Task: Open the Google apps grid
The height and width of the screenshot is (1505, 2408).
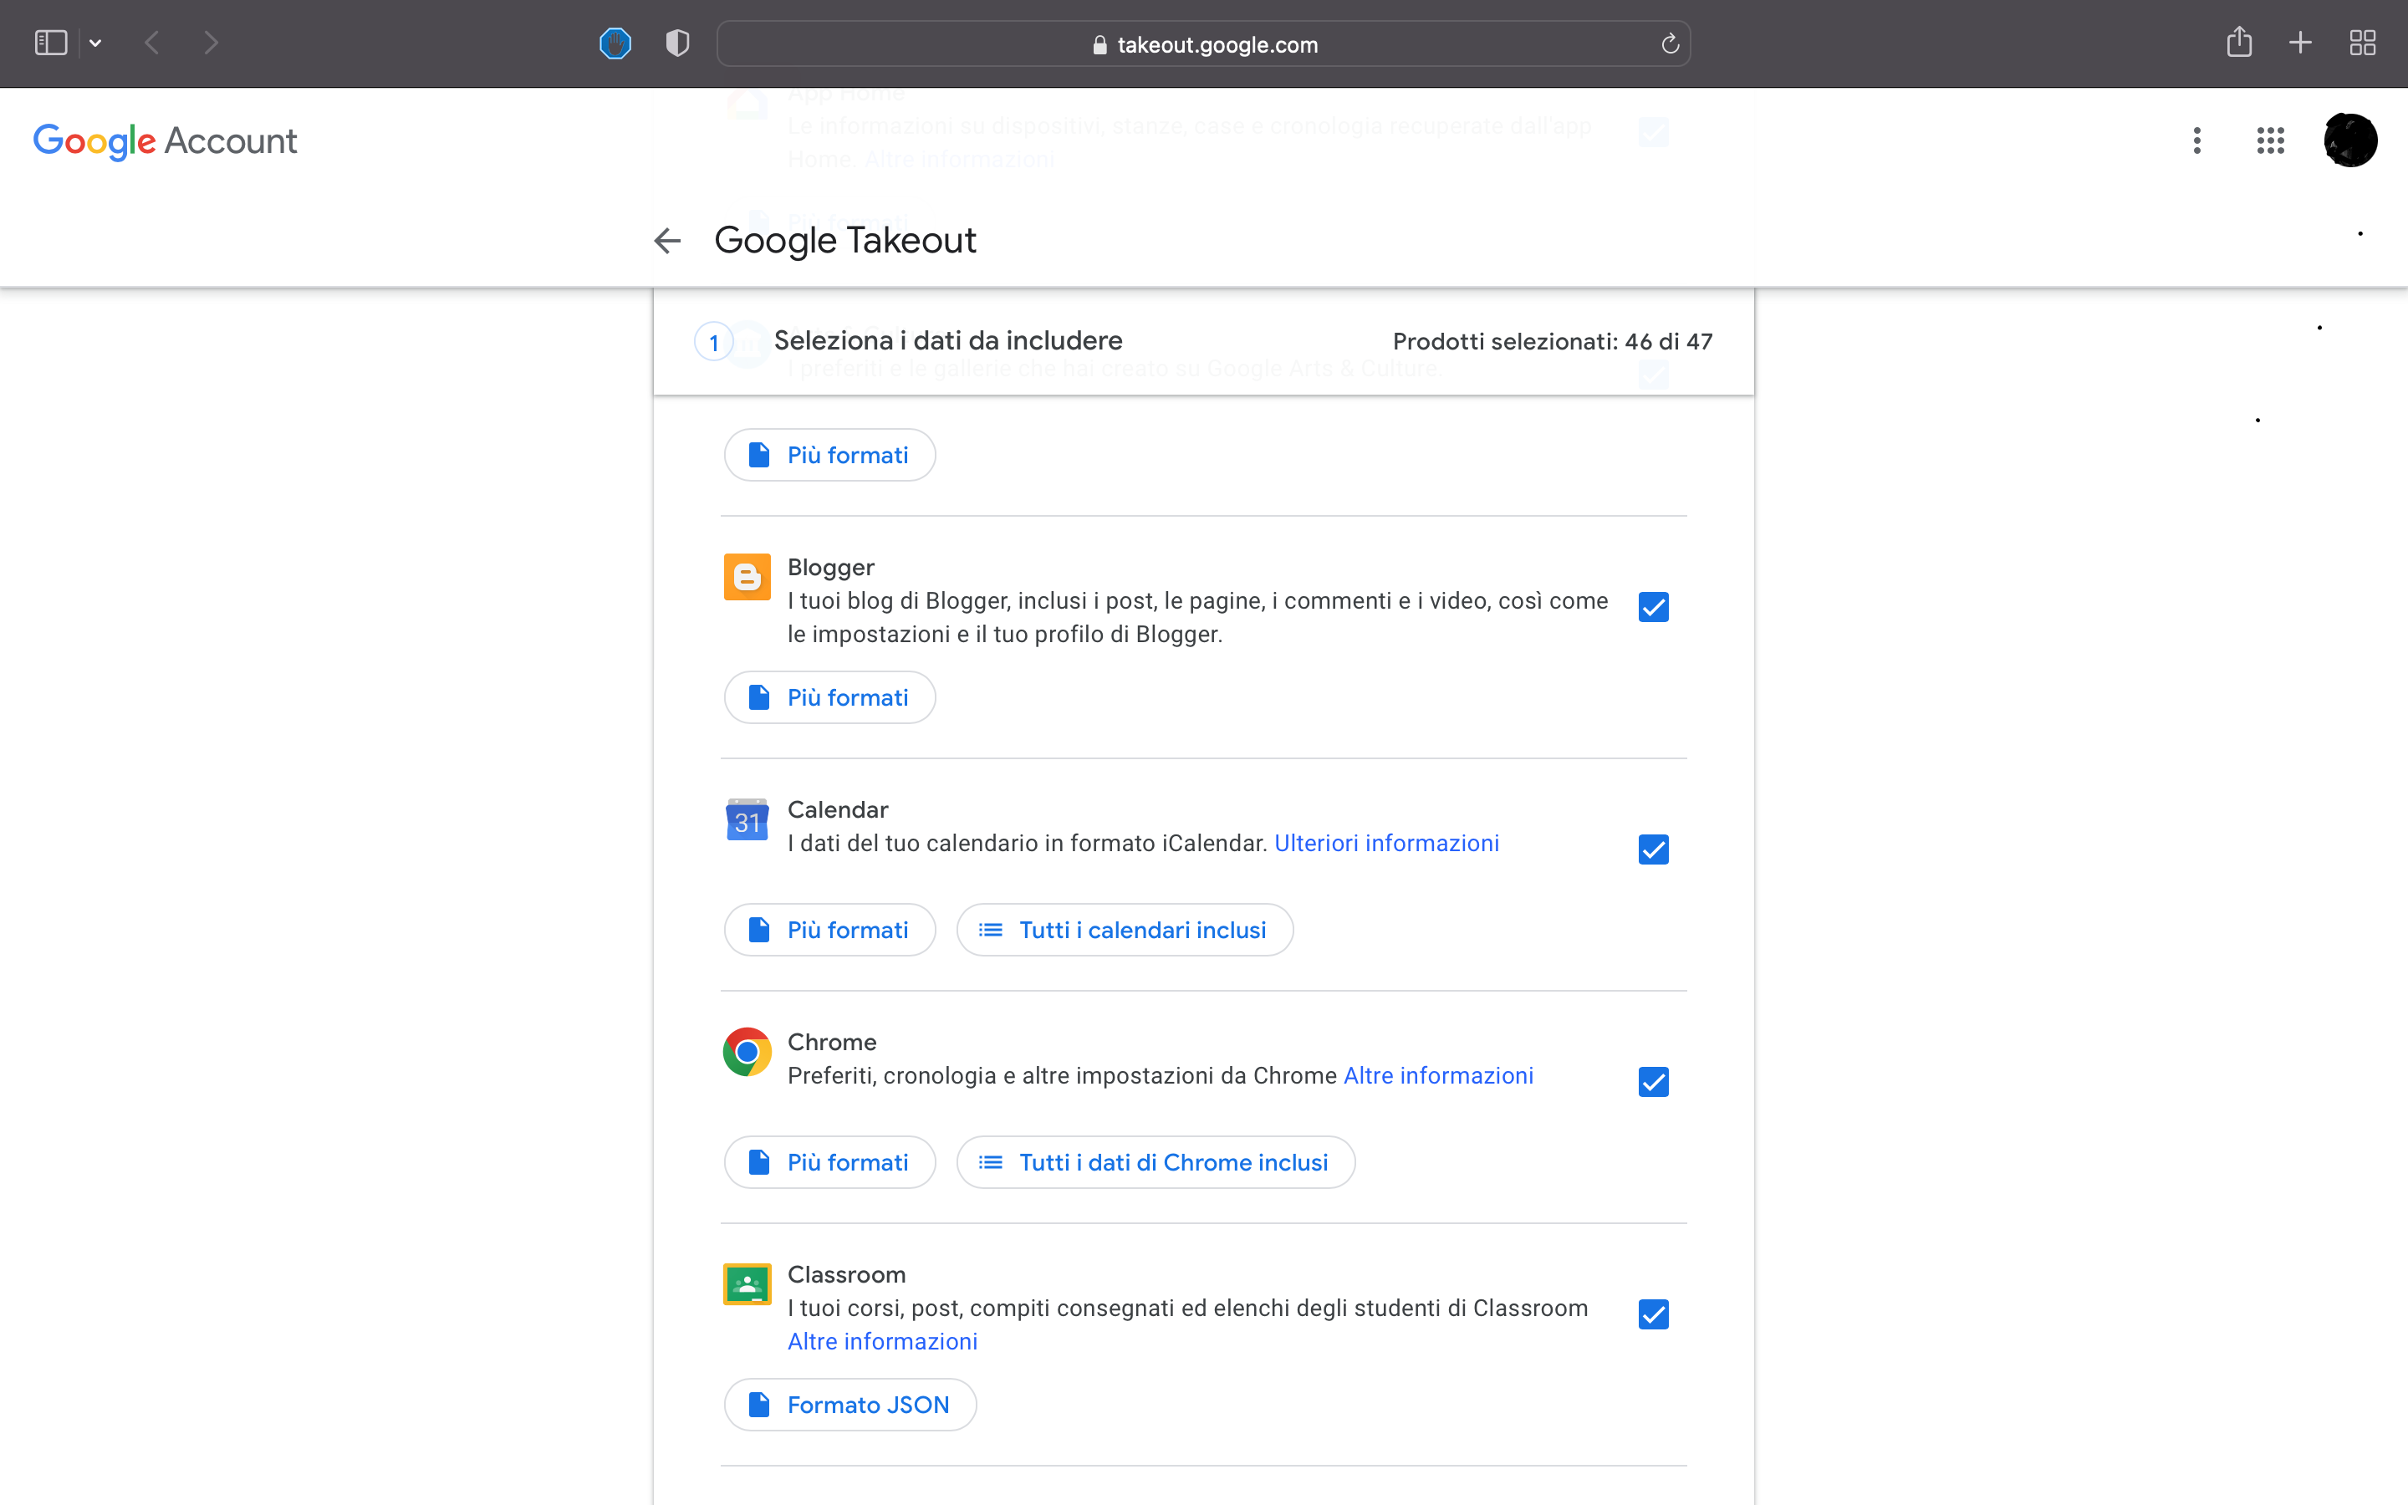Action: 2270,140
